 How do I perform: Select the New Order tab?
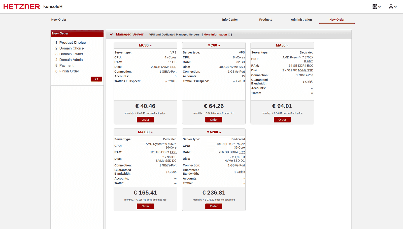coord(337,19)
